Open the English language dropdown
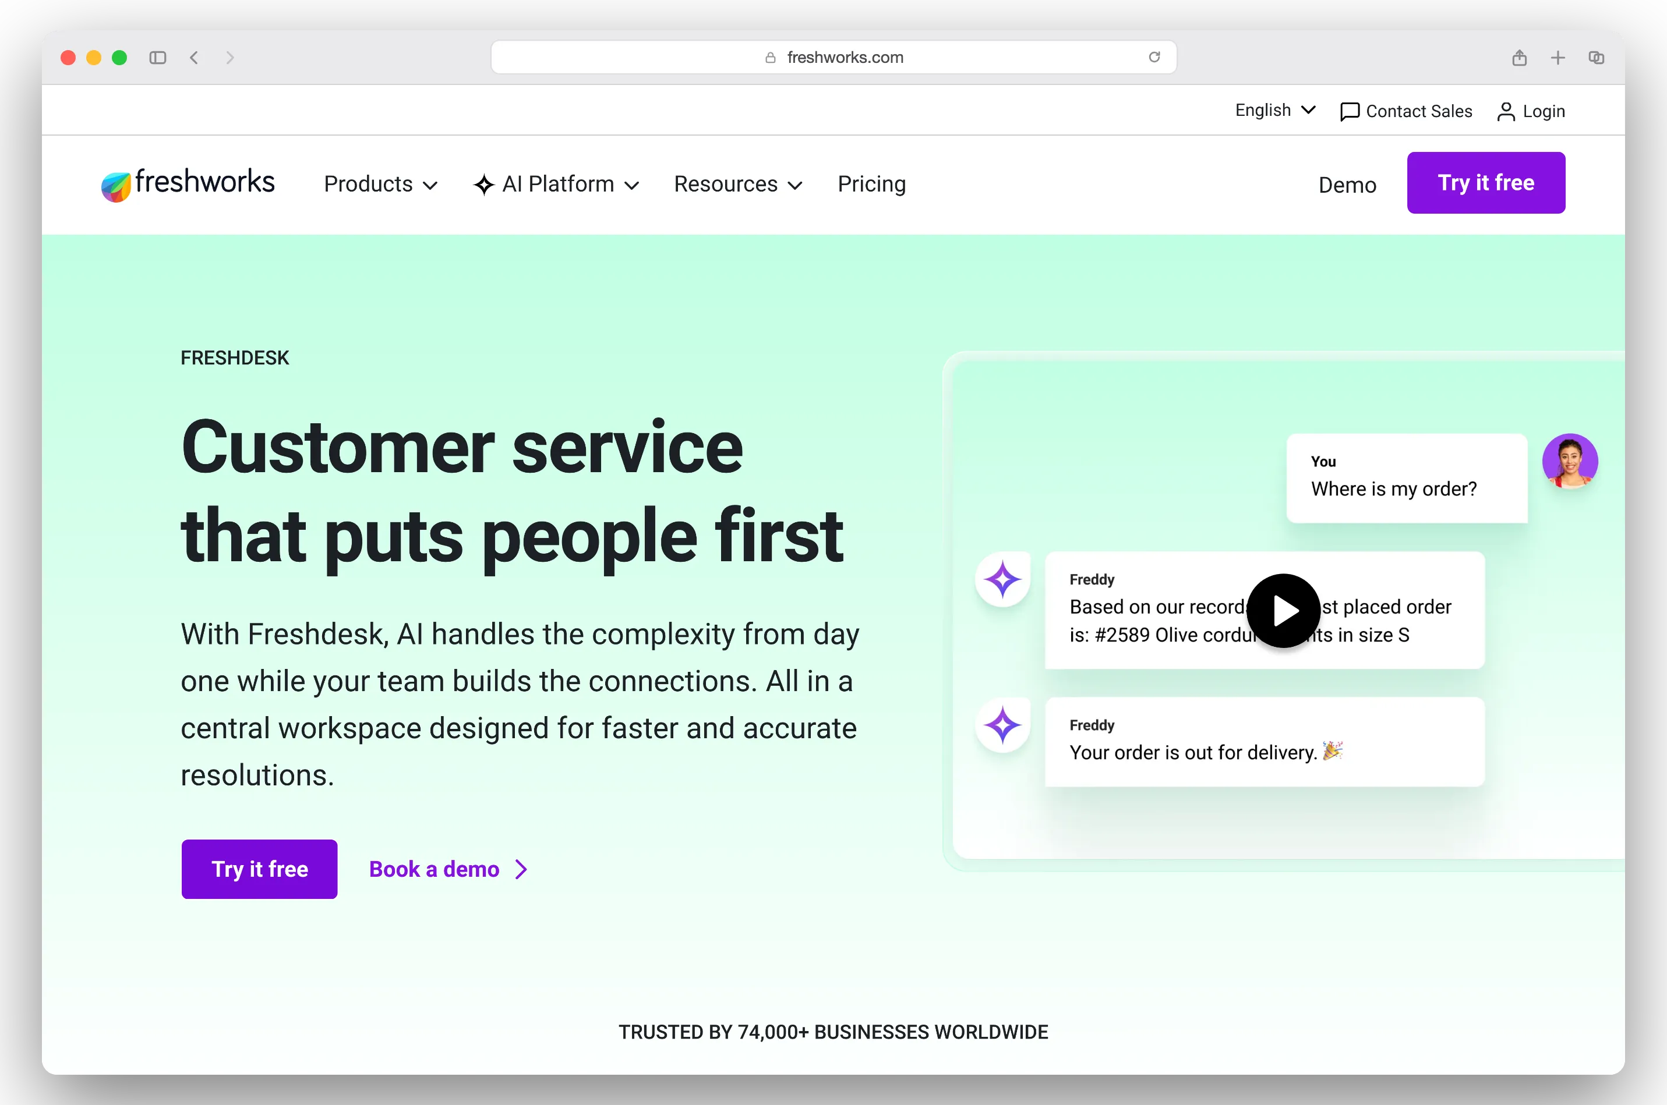This screenshot has height=1105, width=1667. (1274, 111)
